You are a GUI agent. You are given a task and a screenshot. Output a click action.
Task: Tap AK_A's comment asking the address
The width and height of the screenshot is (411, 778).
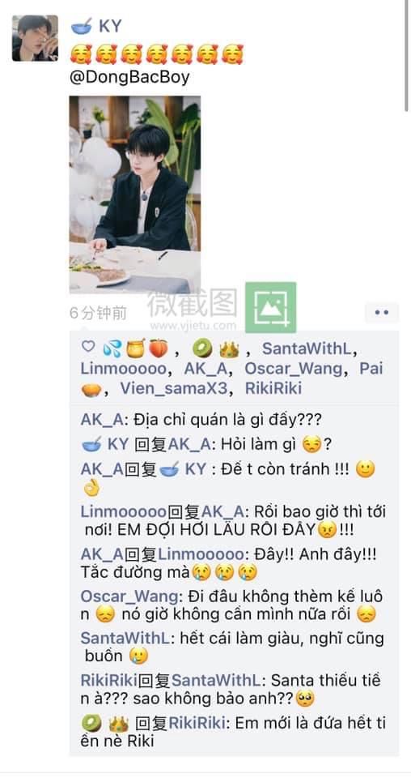tap(201, 420)
